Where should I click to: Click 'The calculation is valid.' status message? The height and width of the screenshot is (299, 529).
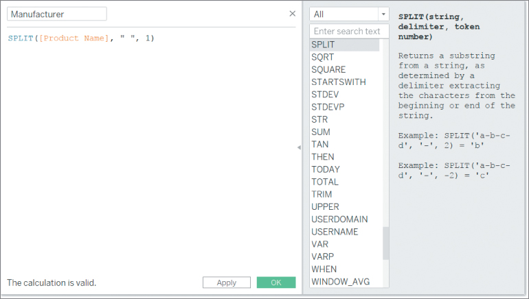pyautogui.click(x=52, y=283)
